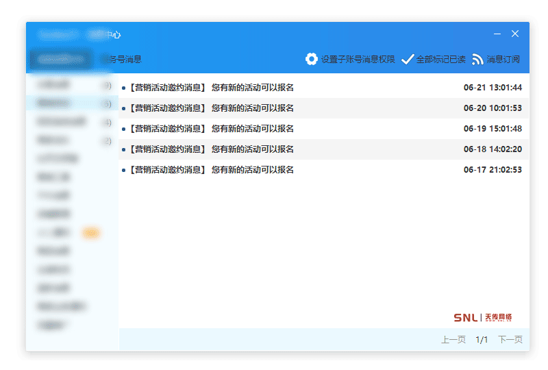Open the message received 06-18 14:02:20
This screenshot has height=370, width=548.
pyautogui.click(x=211, y=149)
